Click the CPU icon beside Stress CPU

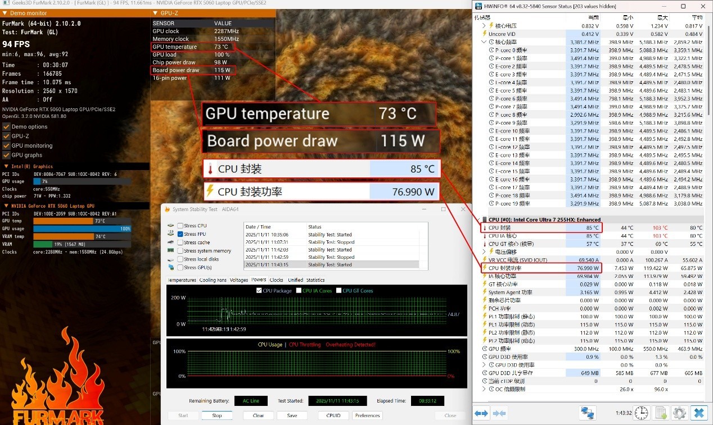tap(170, 226)
